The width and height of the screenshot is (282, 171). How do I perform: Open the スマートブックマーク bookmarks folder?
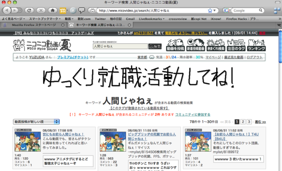(x=45, y=19)
